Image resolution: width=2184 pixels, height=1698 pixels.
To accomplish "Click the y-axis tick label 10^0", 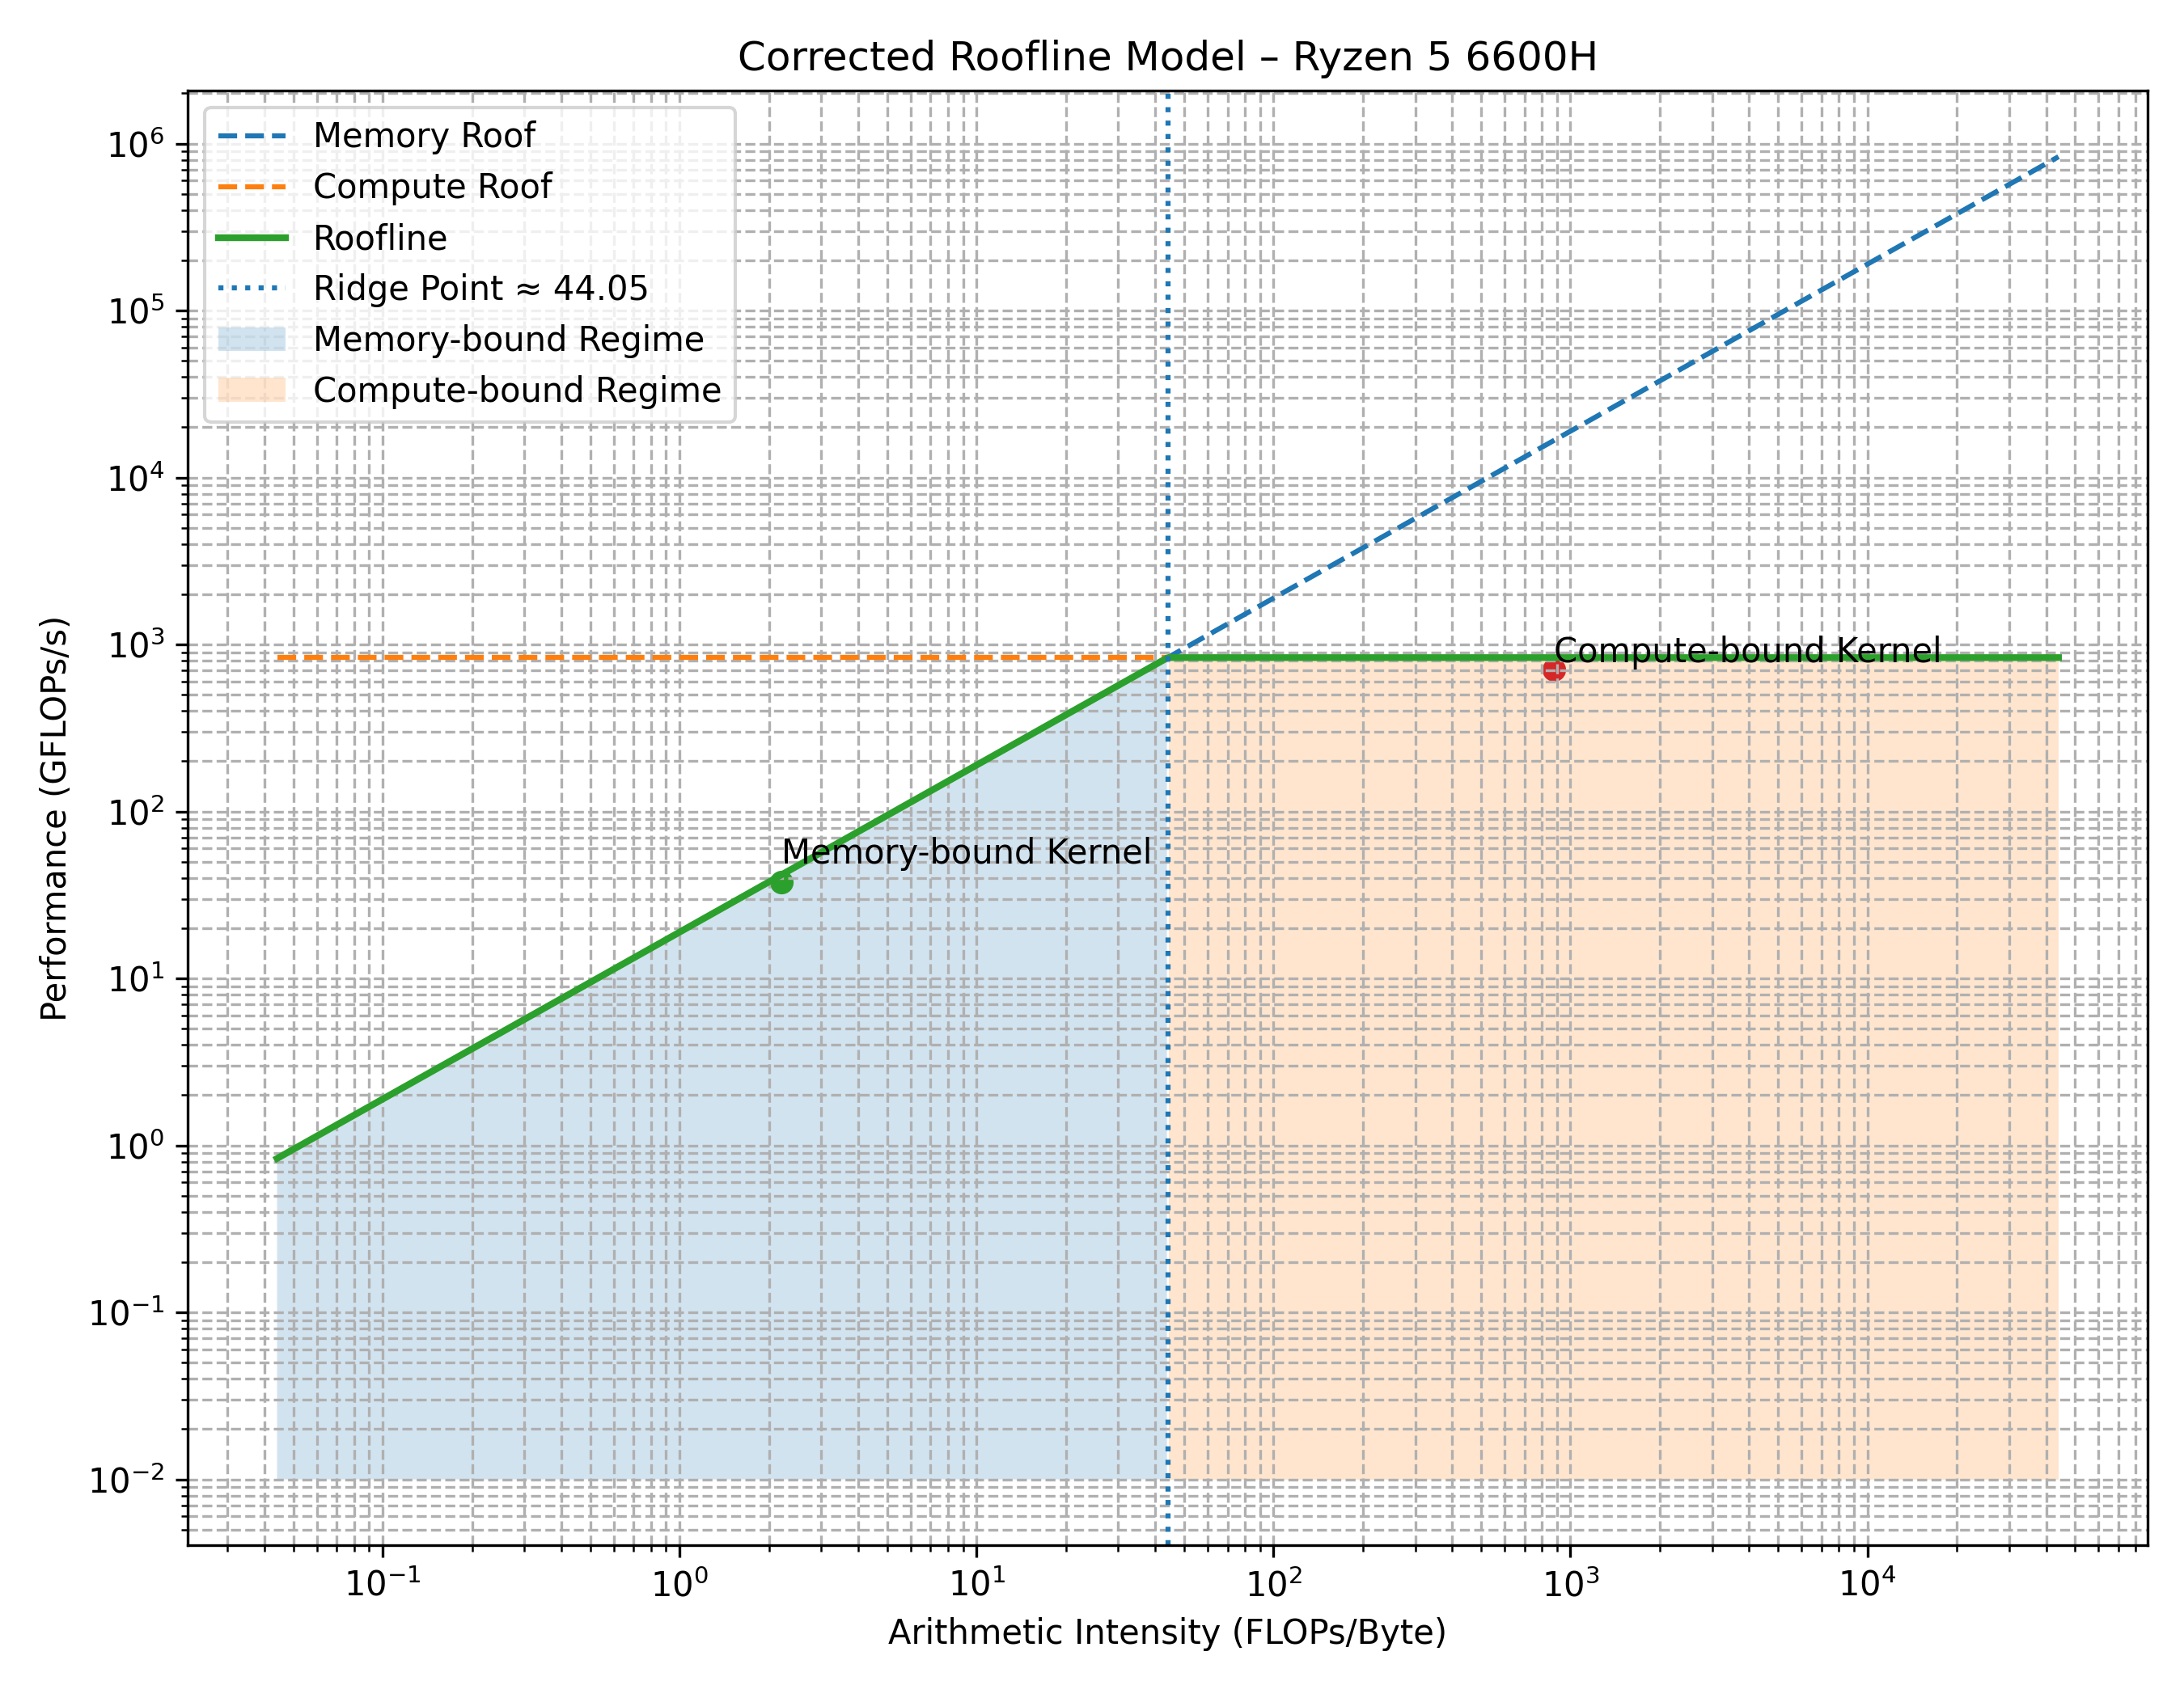I will [x=135, y=1145].
